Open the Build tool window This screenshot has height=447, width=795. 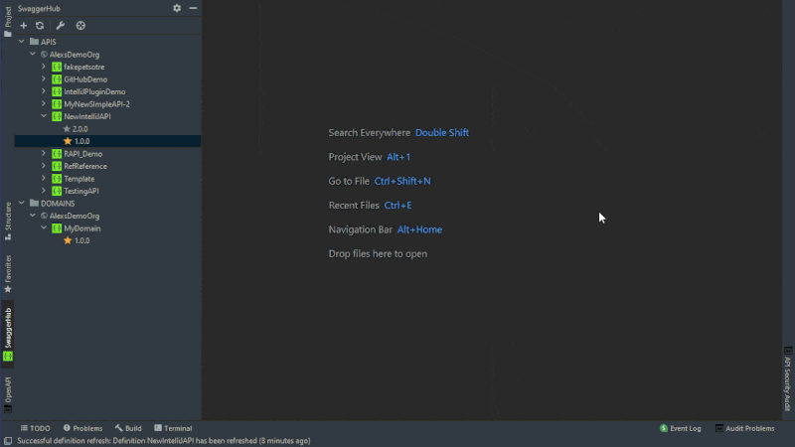(128, 428)
